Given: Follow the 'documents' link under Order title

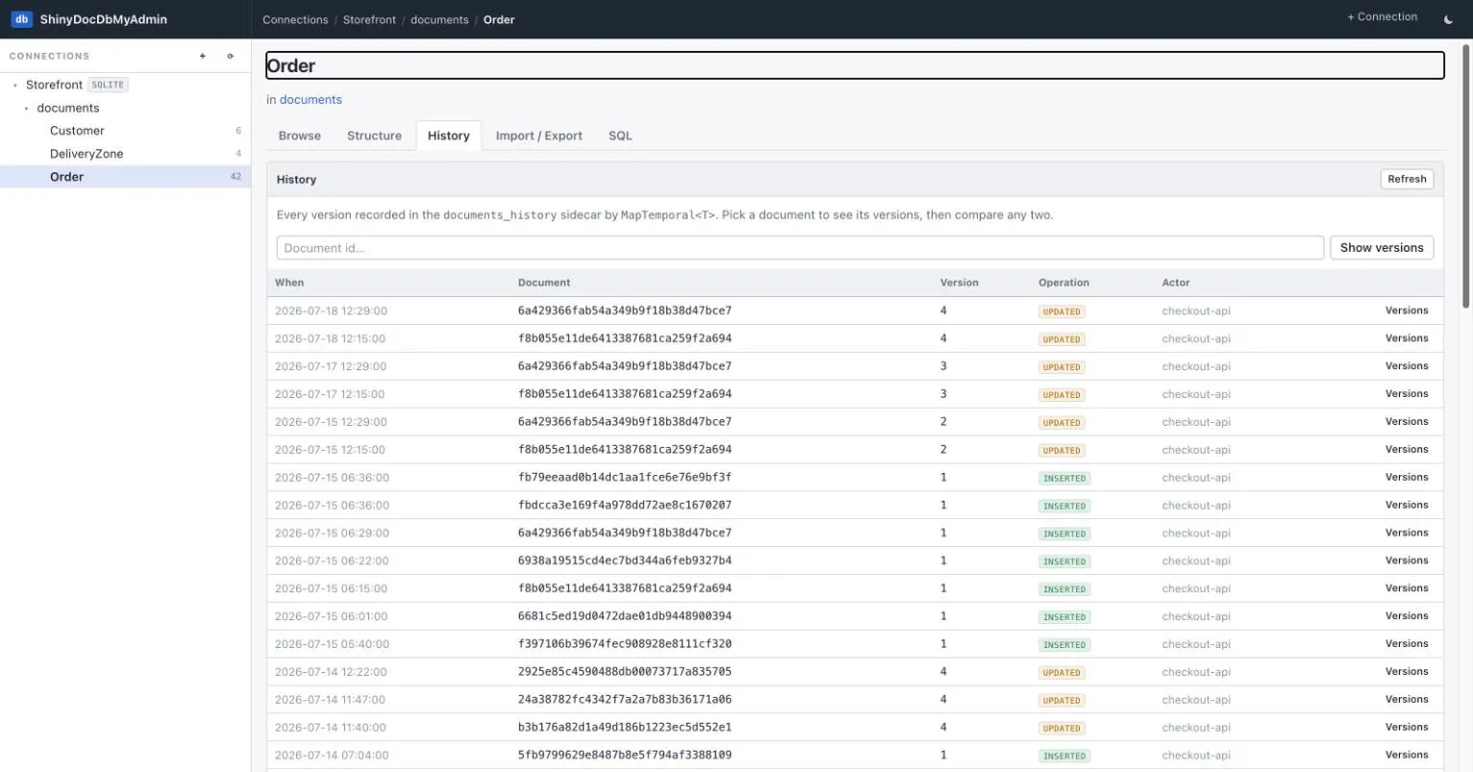Looking at the screenshot, I should pos(311,100).
